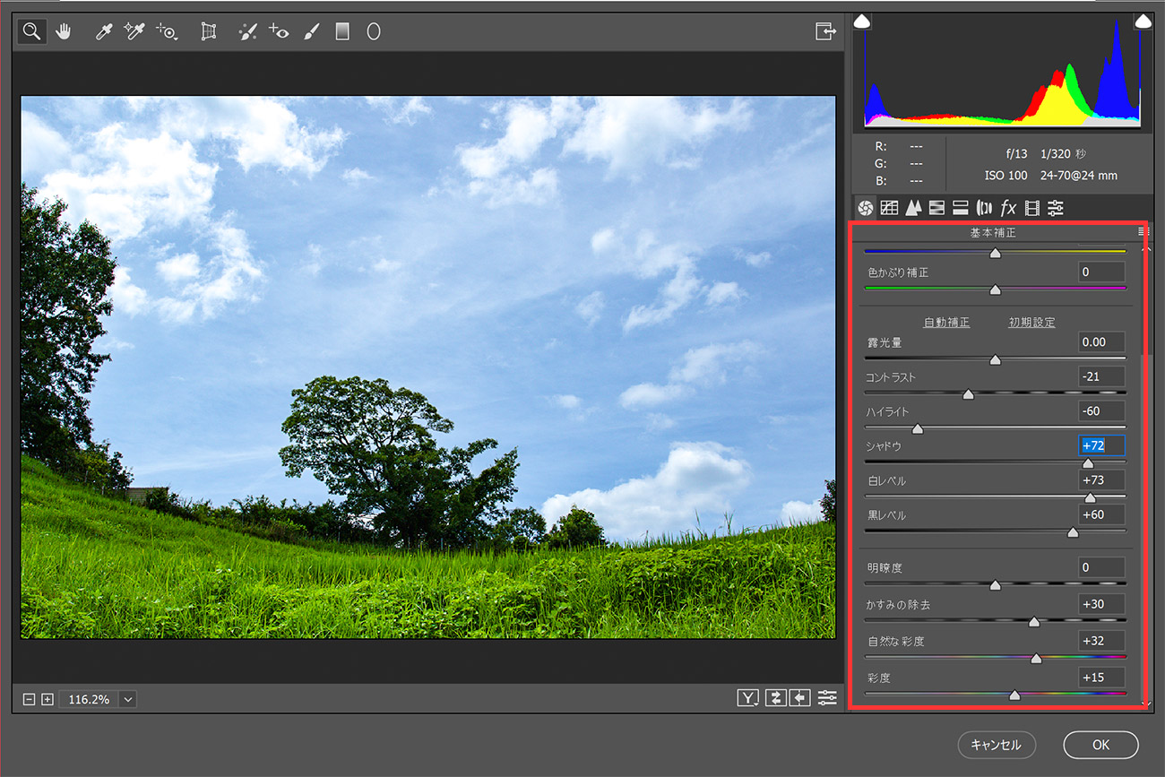Click the コントラスト value field showing -21

tap(1101, 376)
